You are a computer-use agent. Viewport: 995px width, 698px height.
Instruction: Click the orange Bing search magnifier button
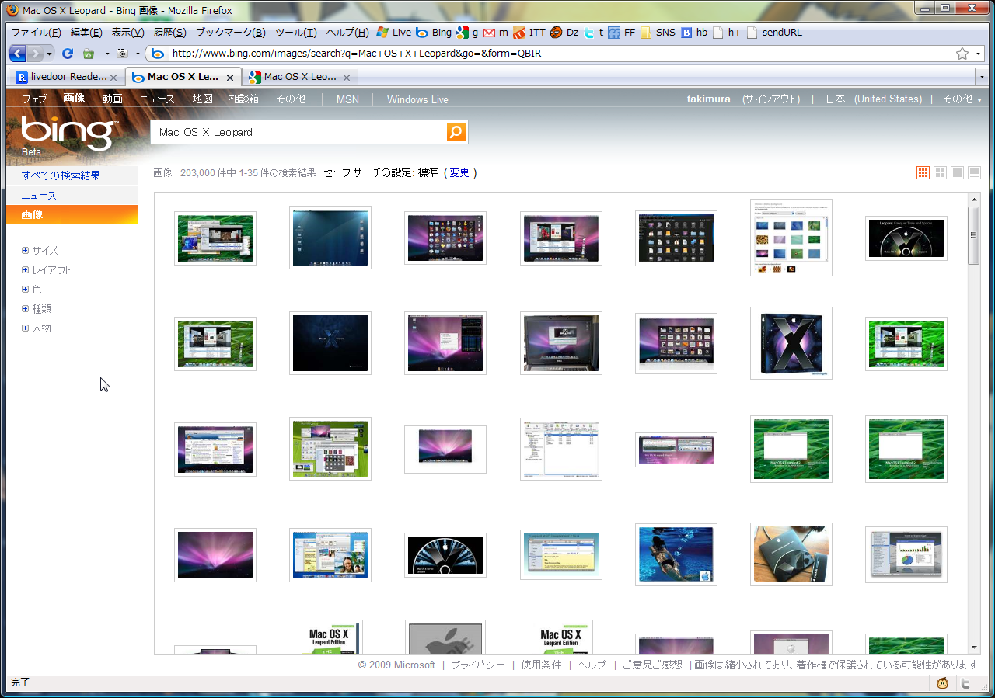coord(456,132)
